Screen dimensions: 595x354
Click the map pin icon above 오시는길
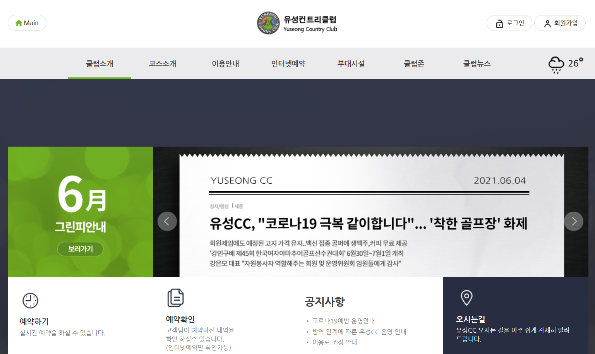tap(466, 298)
